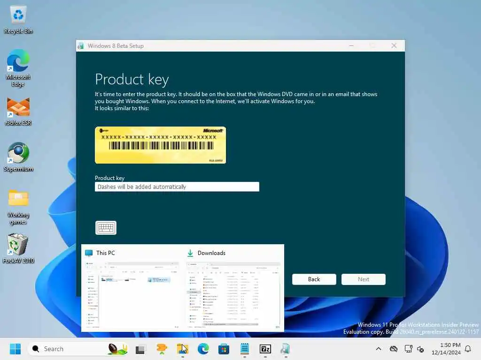This screenshot has width=481, height=360.
Task: Click the Next button in Setup
Action: click(364, 279)
